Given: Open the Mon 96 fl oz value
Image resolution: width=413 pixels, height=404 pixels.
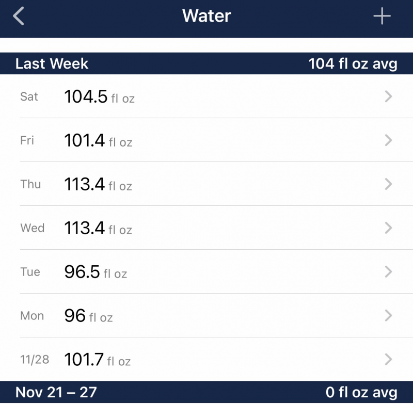Looking at the screenshot, I should (88, 316).
